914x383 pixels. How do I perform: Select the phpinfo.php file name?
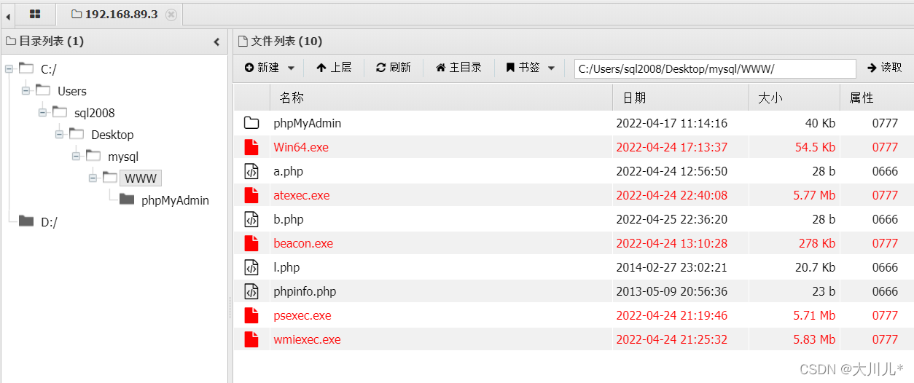tap(305, 291)
